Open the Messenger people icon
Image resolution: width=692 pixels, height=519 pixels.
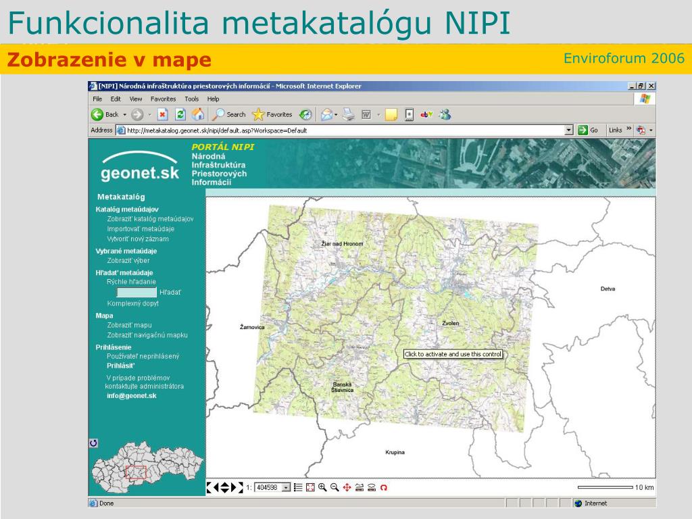click(445, 115)
